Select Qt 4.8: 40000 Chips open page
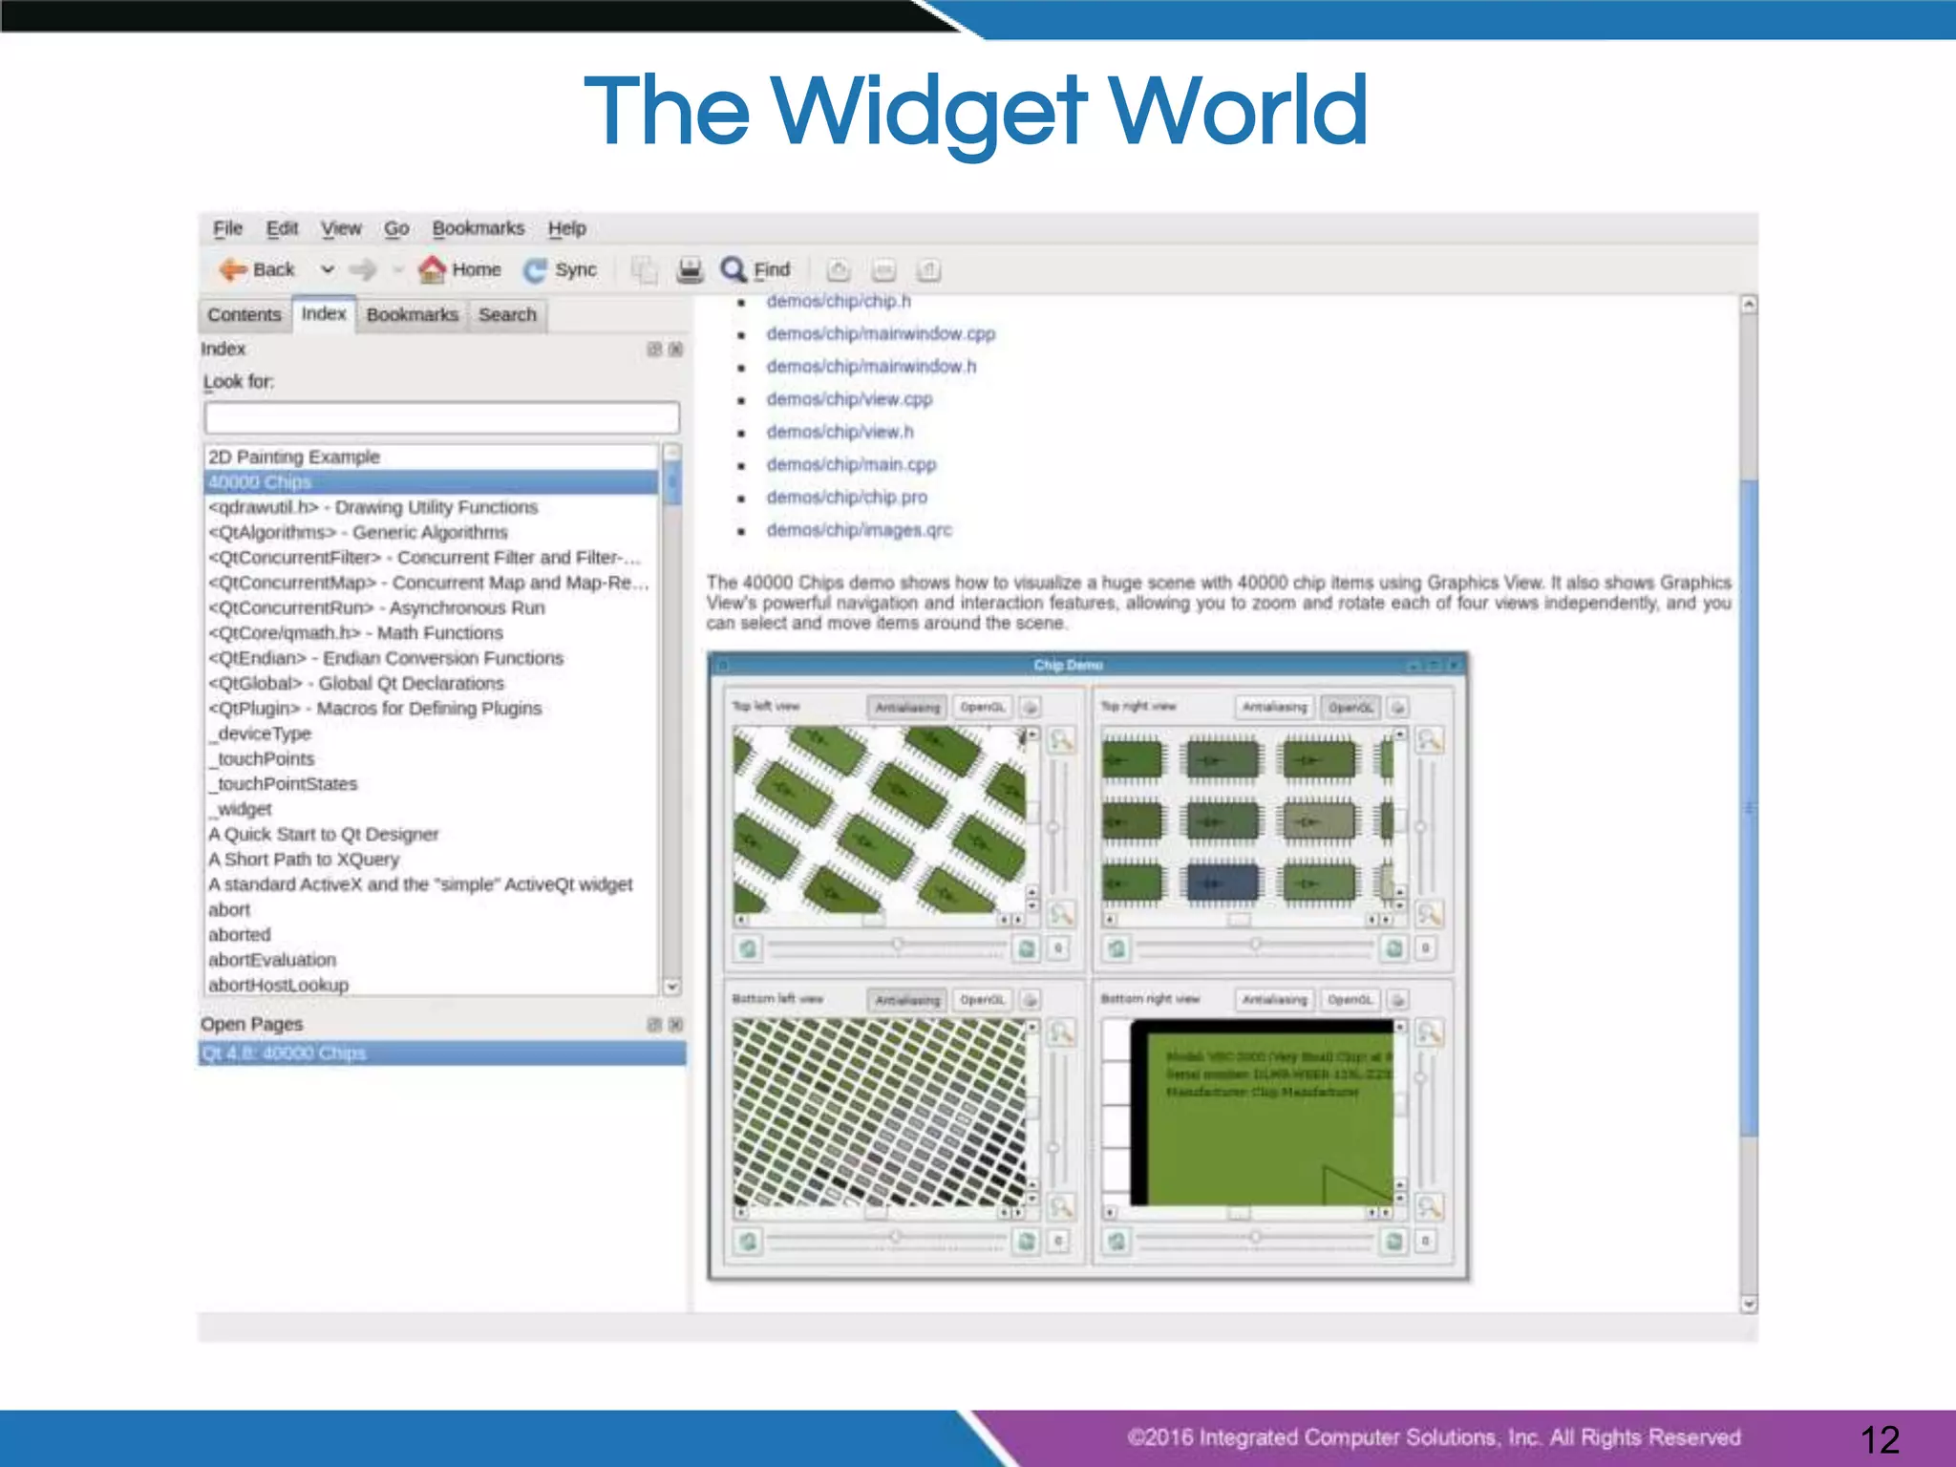The image size is (1956, 1467). (442, 1053)
